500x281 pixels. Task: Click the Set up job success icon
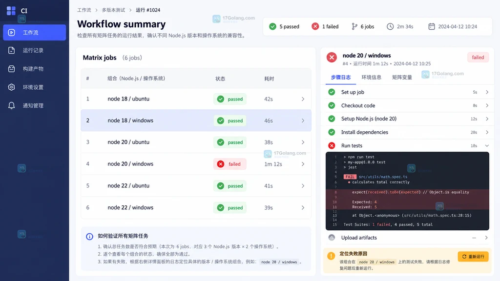pos(332,92)
